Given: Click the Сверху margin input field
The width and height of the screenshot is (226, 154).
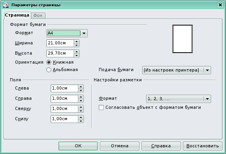Looking at the screenshot, I should pyautogui.click(x=64, y=109).
